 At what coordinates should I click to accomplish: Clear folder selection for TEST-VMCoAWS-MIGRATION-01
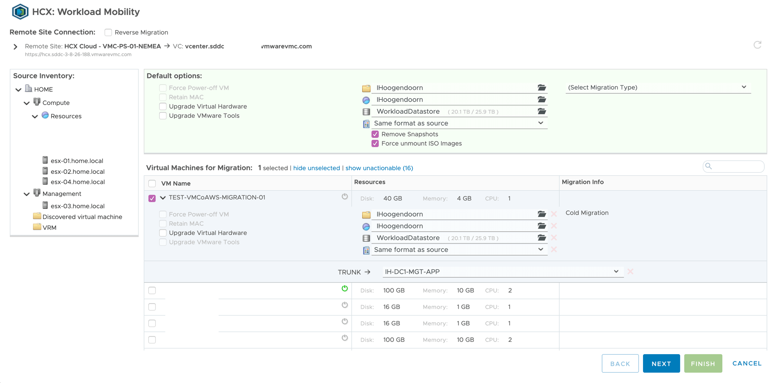[x=554, y=214]
